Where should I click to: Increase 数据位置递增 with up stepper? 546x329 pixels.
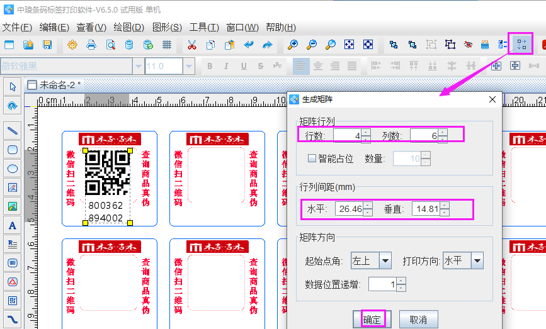(x=401, y=281)
